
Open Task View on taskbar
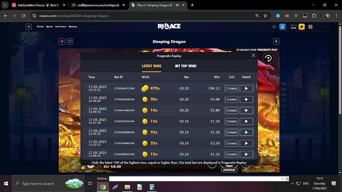tap(90, 183)
